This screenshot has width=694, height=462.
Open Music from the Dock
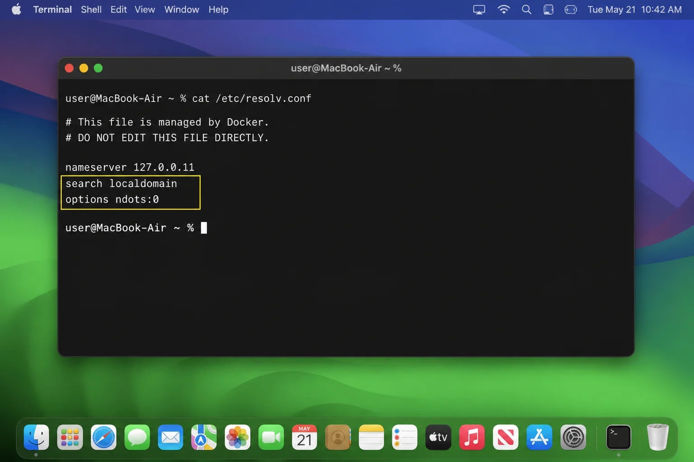(x=472, y=437)
